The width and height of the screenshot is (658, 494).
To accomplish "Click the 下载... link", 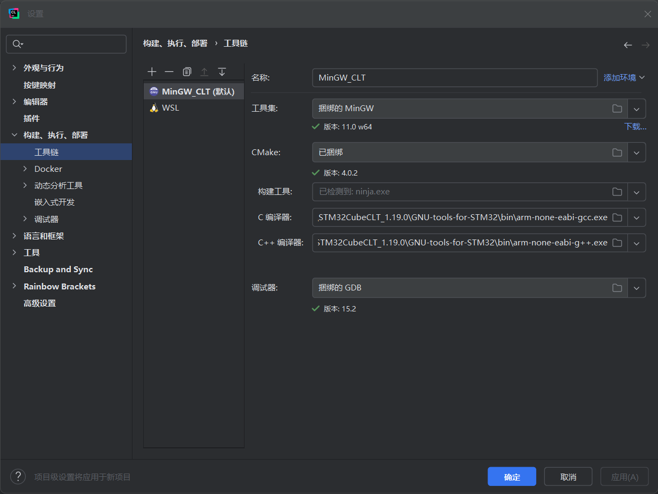I will pos(635,127).
